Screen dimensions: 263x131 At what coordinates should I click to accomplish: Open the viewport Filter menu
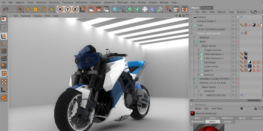click(x=47, y=16)
